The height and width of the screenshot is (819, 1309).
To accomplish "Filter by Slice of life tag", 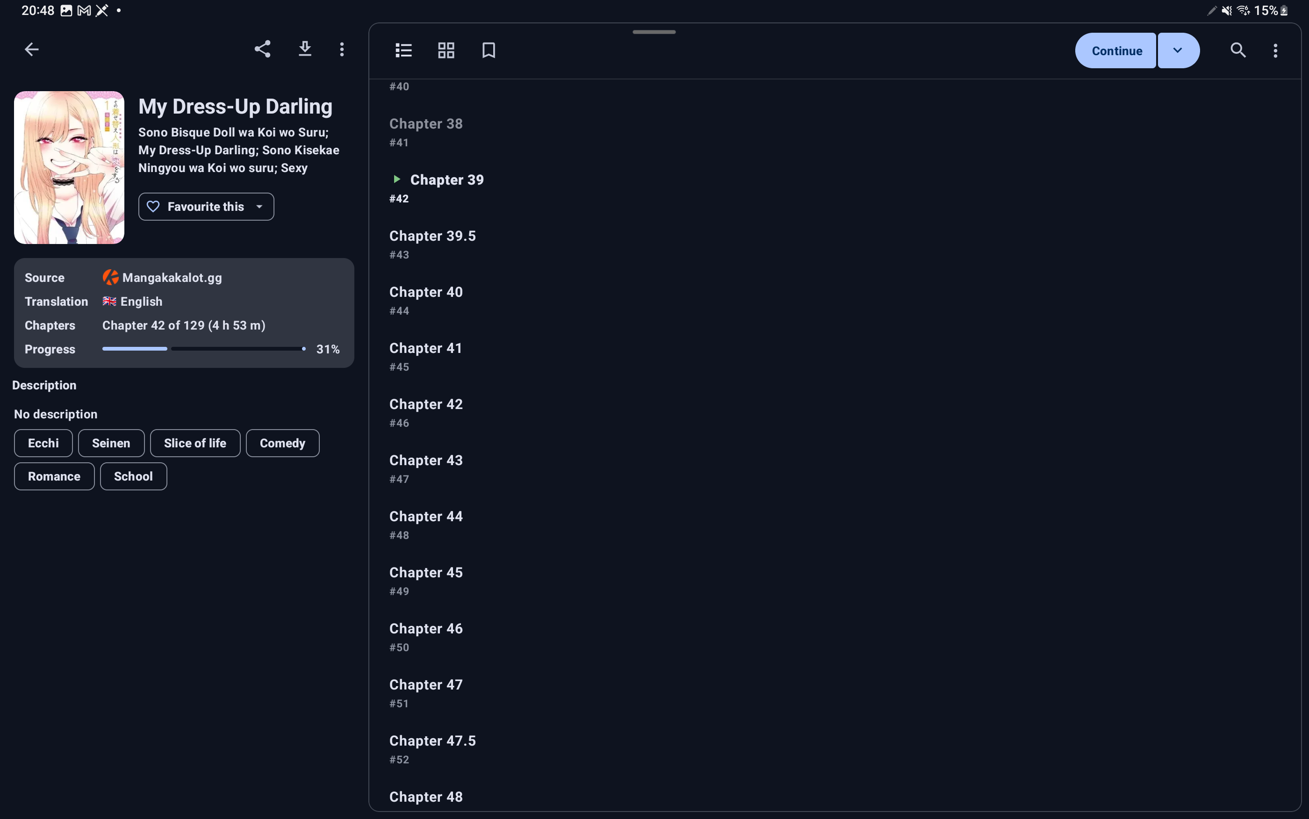I will click(195, 443).
